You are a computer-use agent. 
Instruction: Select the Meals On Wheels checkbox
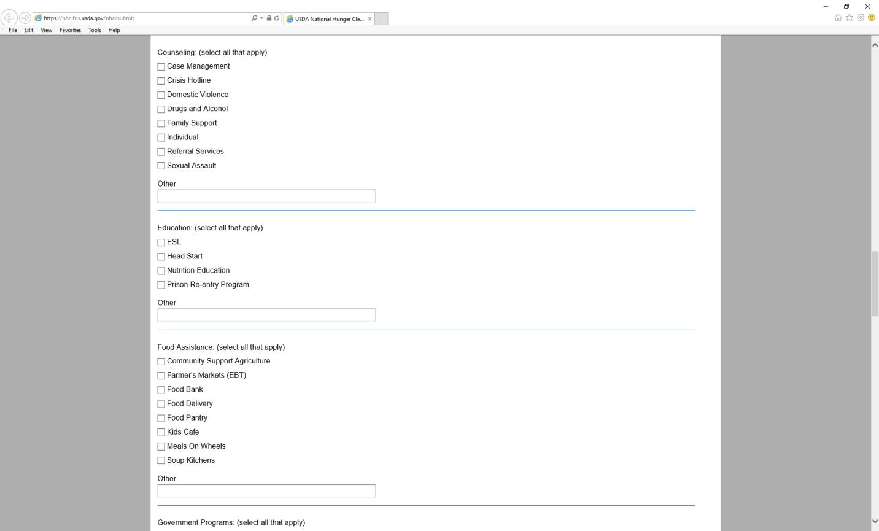(x=161, y=446)
